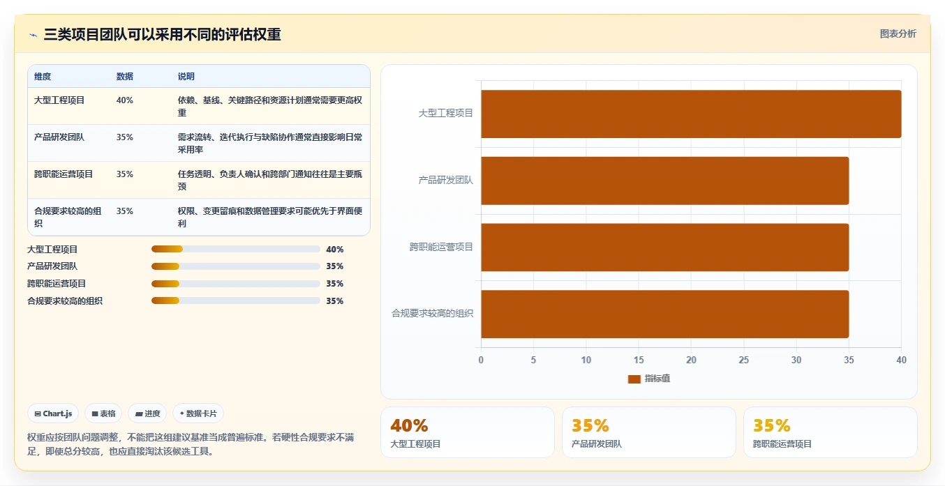Click the 40% cell in table
945x486 pixels.
coord(125,100)
